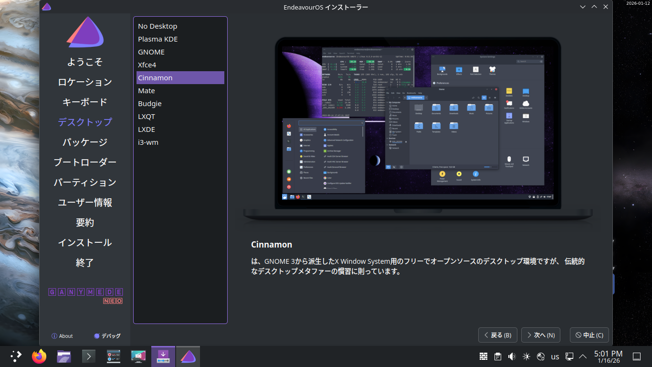Go to the パーティション step in sidebar
This screenshot has height=367, width=652.
coord(85,183)
